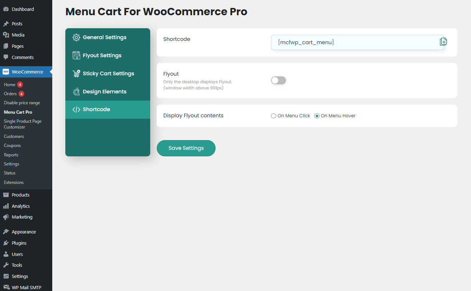This screenshot has width=471, height=291.
Task: Click the Shortcode code-brackets icon
Action: point(76,109)
